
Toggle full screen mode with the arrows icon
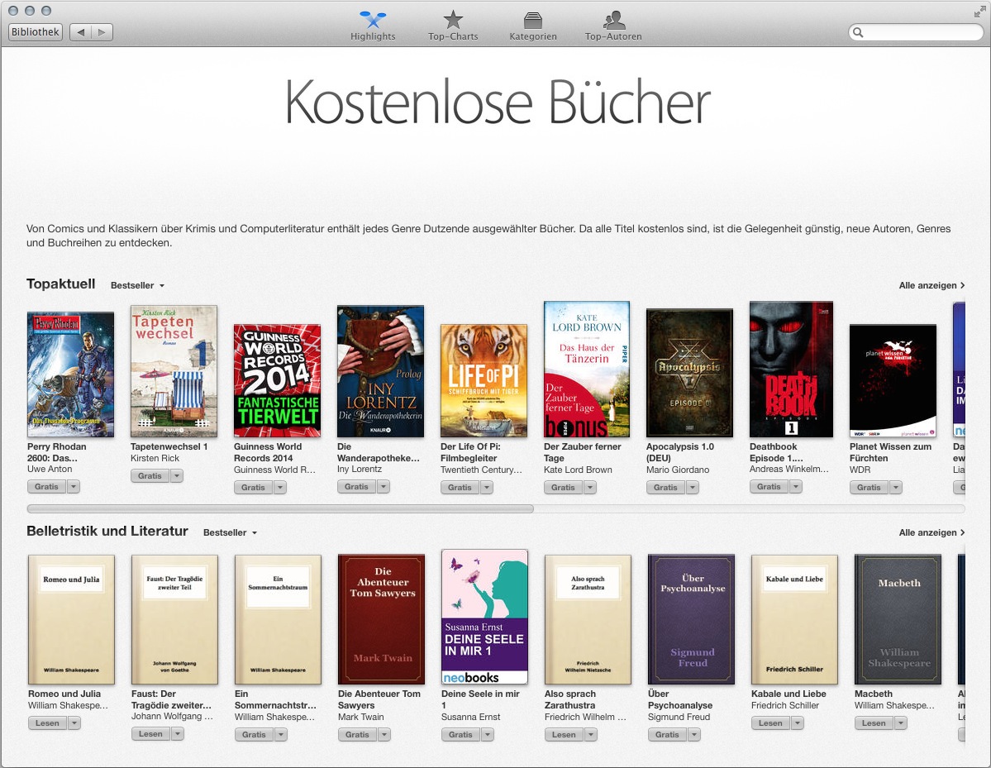pyautogui.click(x=979, y=11)
